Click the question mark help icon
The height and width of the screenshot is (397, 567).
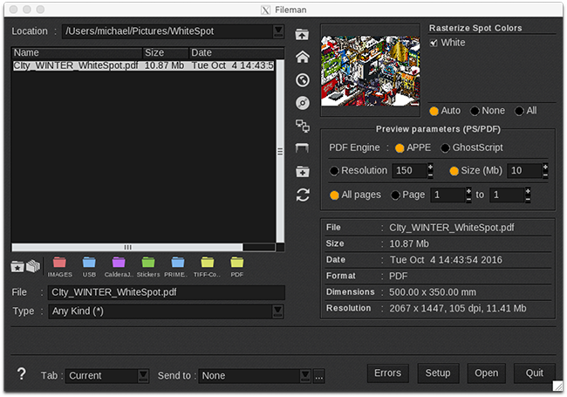[x=22, y=374]
